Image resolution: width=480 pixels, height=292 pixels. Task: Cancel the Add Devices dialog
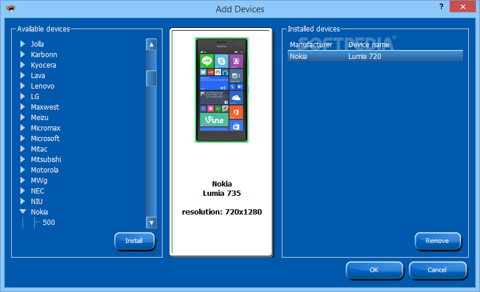point(437,270)
